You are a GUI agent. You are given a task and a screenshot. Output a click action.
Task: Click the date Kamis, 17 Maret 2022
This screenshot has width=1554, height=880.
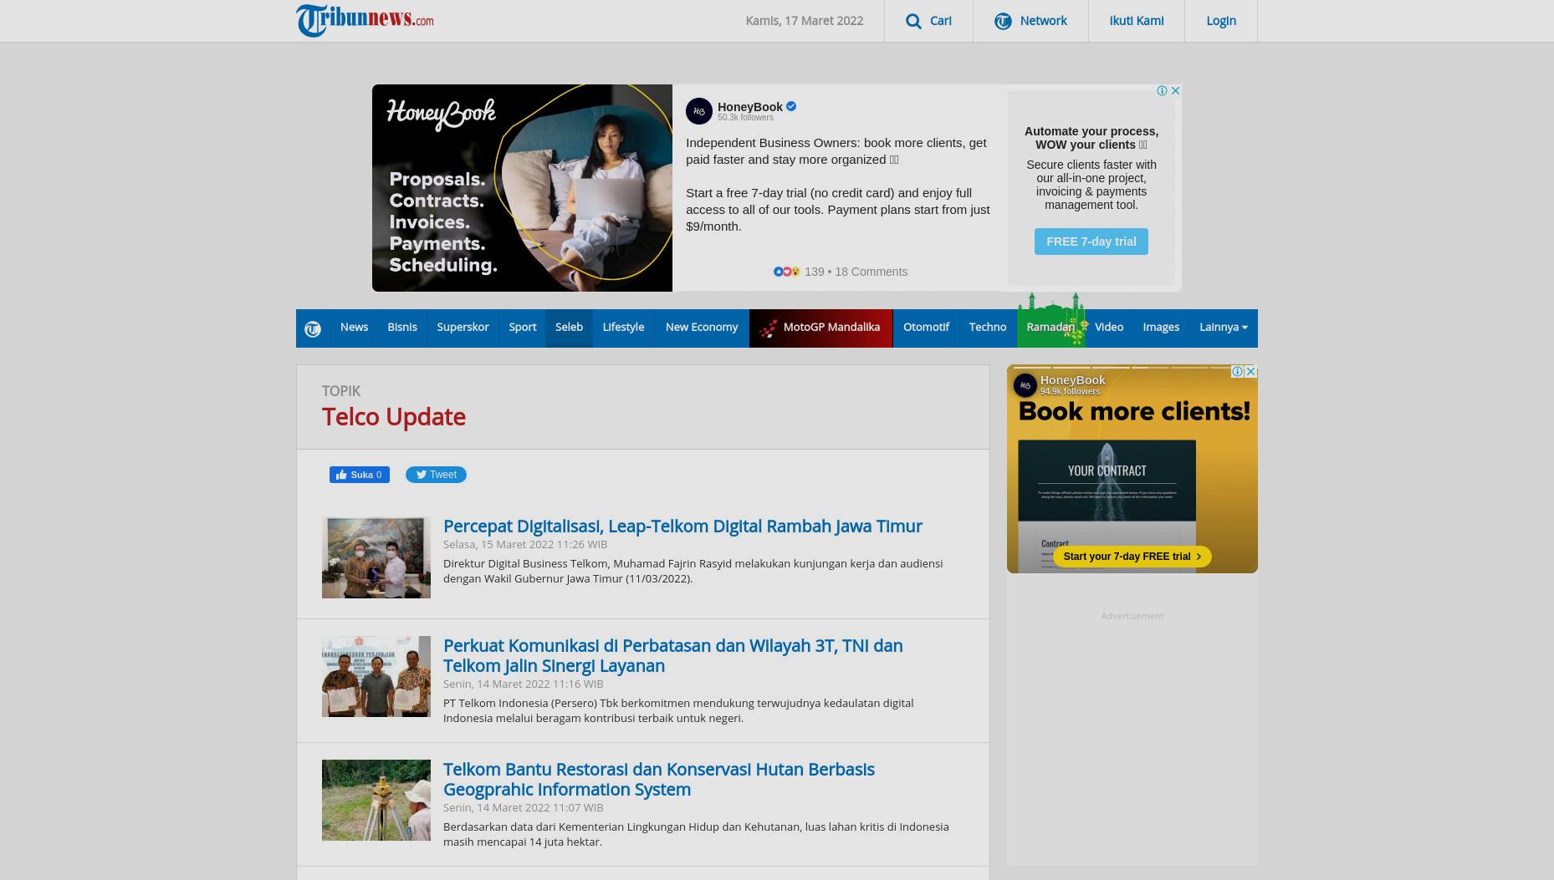pyautogui.click(x=804, y=21)
